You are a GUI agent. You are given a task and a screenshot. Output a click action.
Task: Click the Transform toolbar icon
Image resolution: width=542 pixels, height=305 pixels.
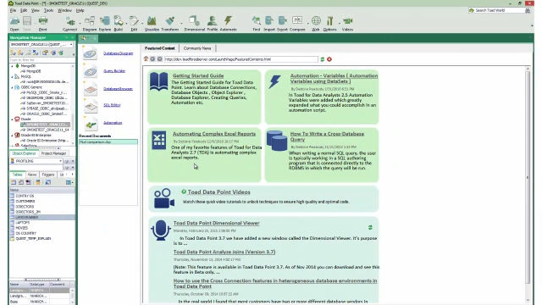coord(169,21)
